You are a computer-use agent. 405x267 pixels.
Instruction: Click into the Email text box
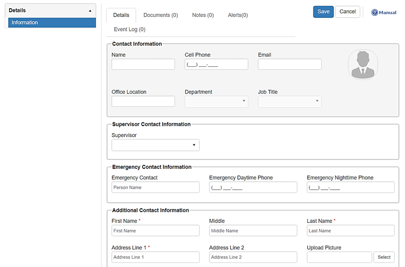(289, 64)
